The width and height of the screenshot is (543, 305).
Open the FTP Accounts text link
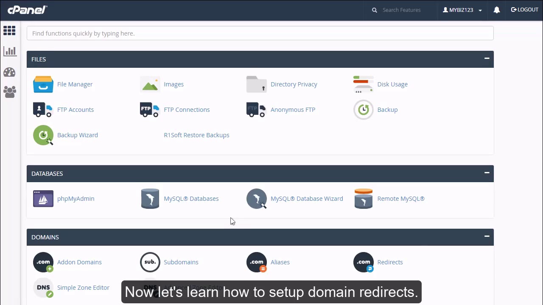coord(76,110)
